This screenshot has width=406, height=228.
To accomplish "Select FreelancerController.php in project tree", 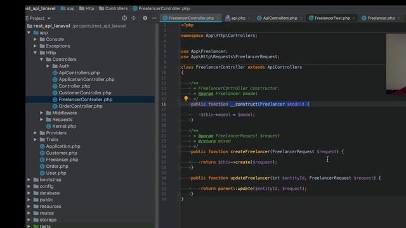I will tap(86, 99).
